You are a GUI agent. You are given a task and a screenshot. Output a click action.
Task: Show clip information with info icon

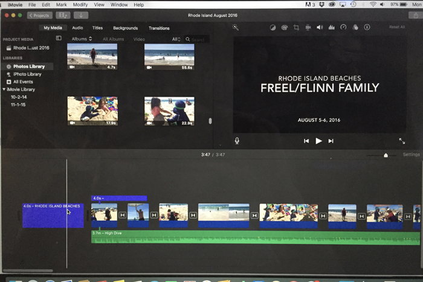(367, 27)
